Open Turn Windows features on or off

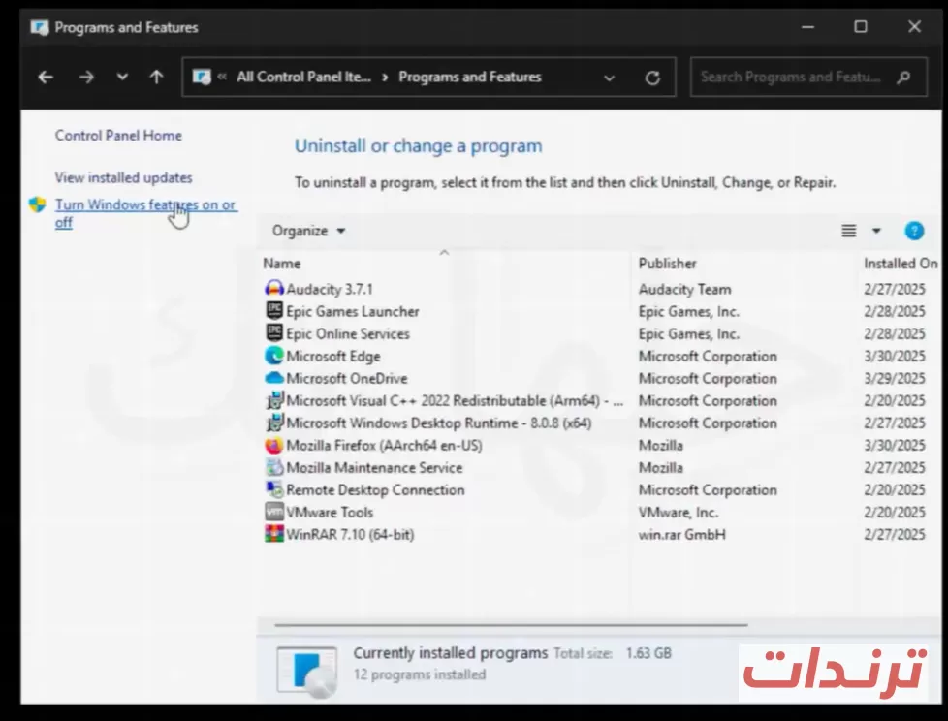coord(145,213)
